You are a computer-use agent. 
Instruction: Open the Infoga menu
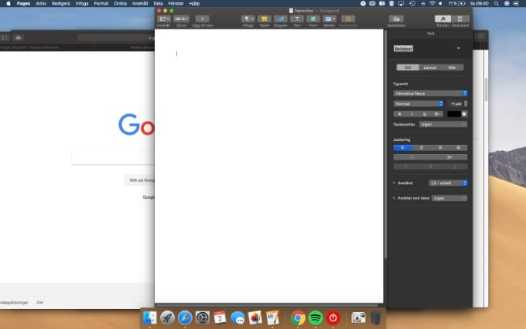pyautogui.click(x=82, y=3)
